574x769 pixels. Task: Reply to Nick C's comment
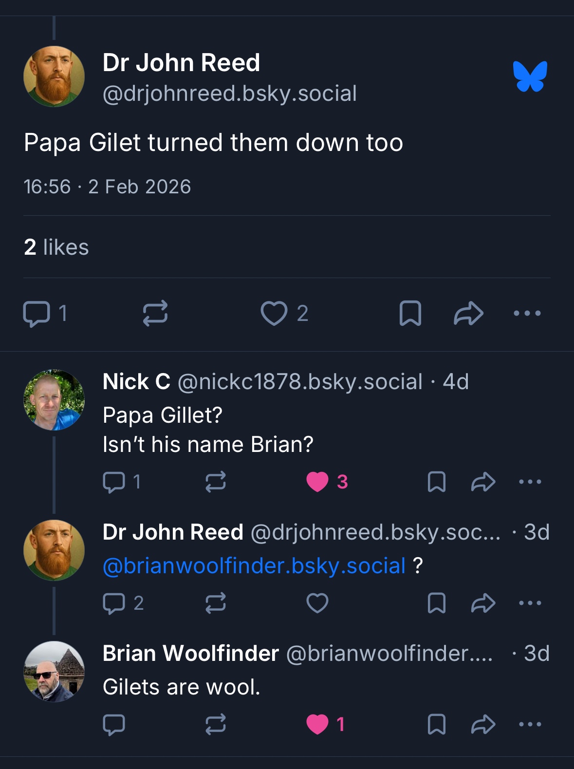point(114,482)
